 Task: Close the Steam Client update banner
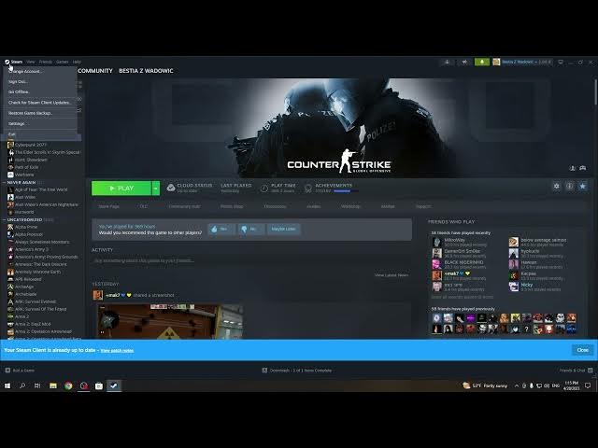click(582, 350)
